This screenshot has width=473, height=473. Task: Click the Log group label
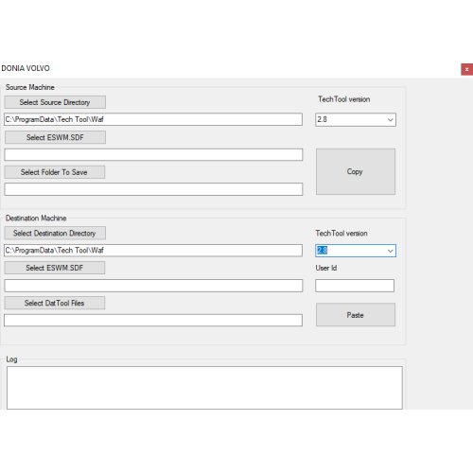tap(11, 359)
